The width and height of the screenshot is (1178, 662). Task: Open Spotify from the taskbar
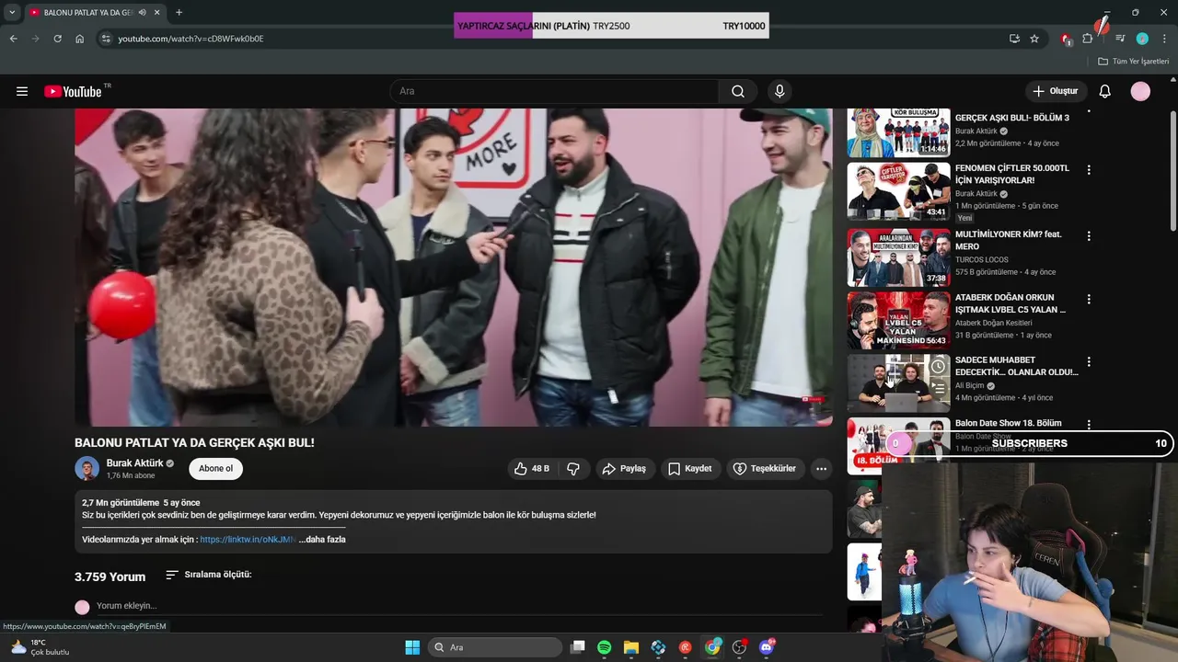605,647
